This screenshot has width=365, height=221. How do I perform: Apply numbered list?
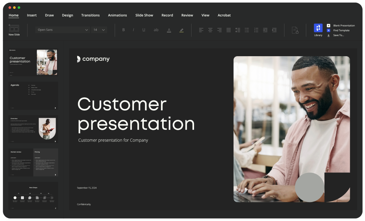pyautogui.click(x=256, y=30)
